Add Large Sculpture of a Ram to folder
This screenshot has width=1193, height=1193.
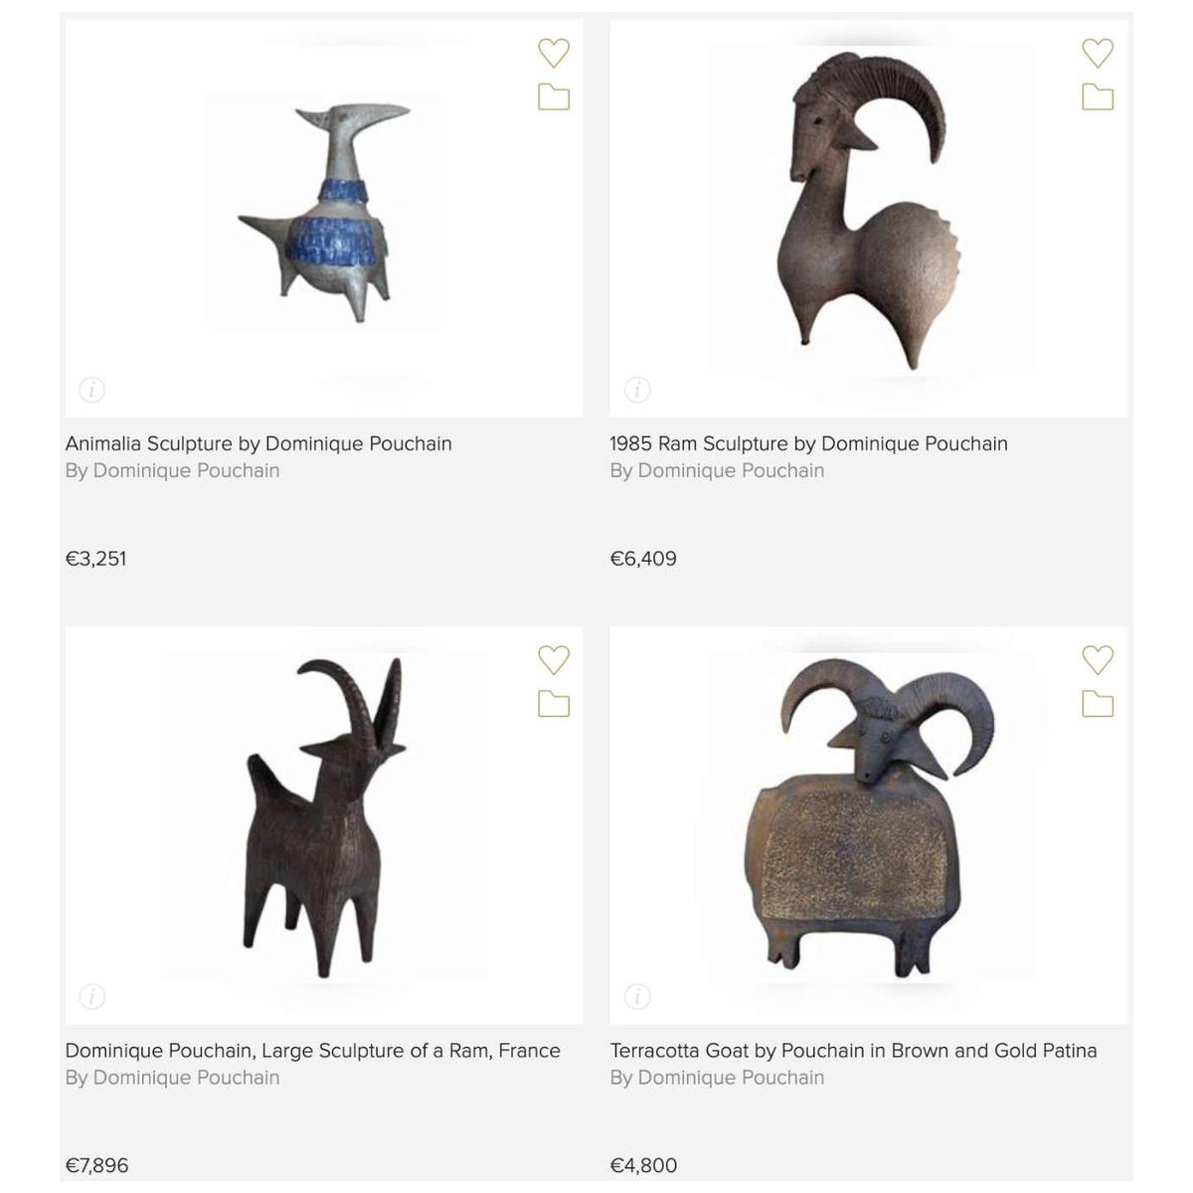554,705
